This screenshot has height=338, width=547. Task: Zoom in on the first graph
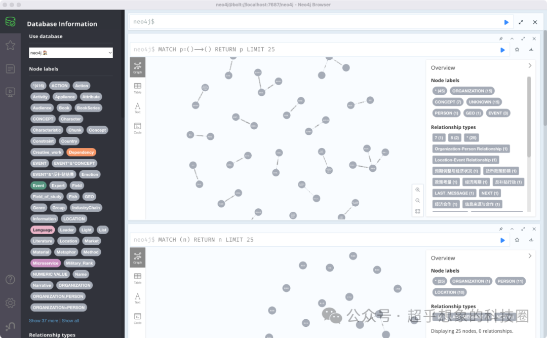(x=417, y=190)
